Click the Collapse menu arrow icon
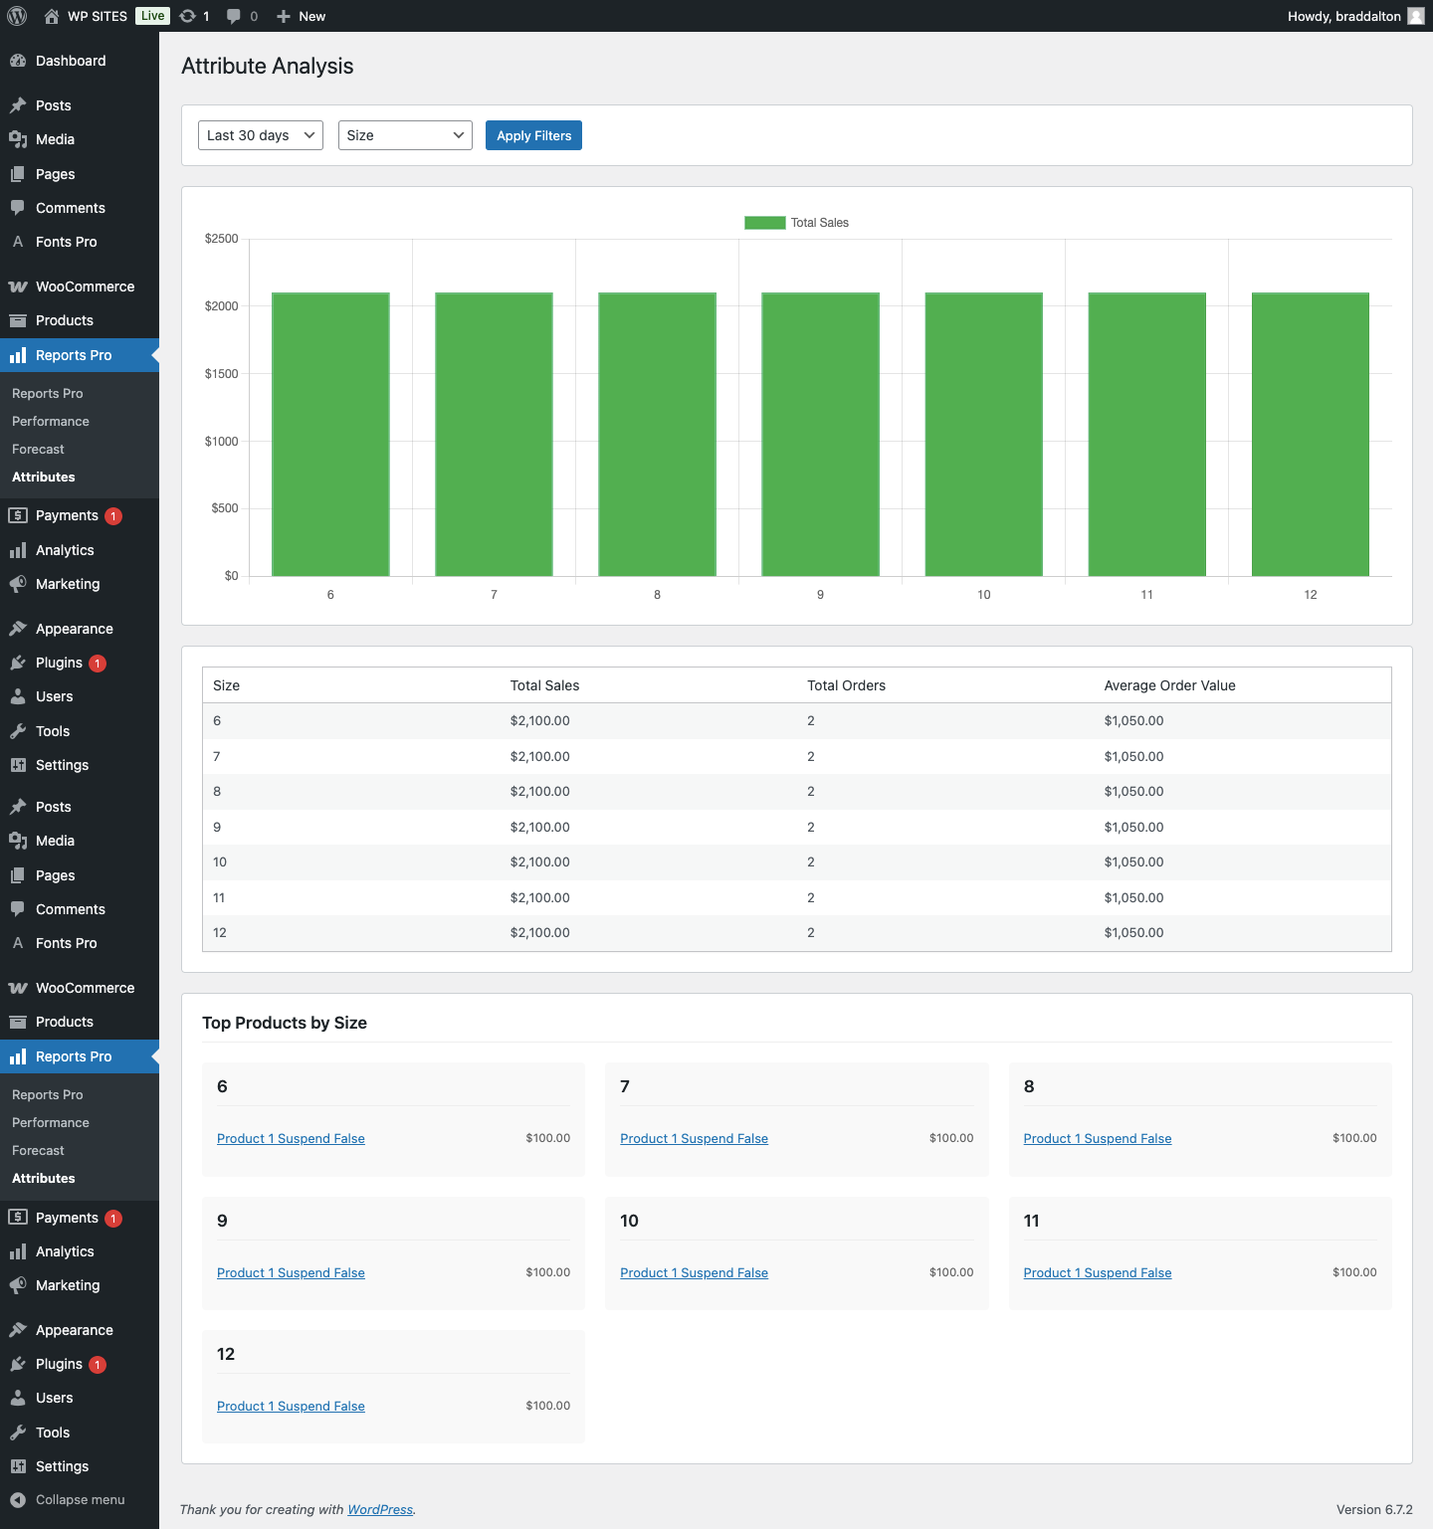This screenshot has width=1433, height=1529. coord(18,1500)
